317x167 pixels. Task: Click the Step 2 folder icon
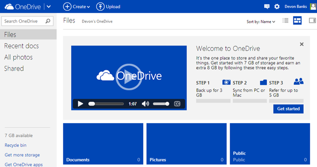(x=263, y=82)
